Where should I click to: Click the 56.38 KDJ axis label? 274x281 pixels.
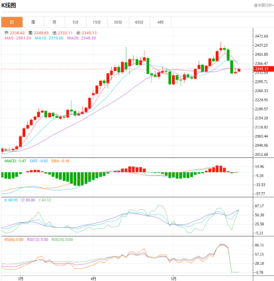click(259, 215)
